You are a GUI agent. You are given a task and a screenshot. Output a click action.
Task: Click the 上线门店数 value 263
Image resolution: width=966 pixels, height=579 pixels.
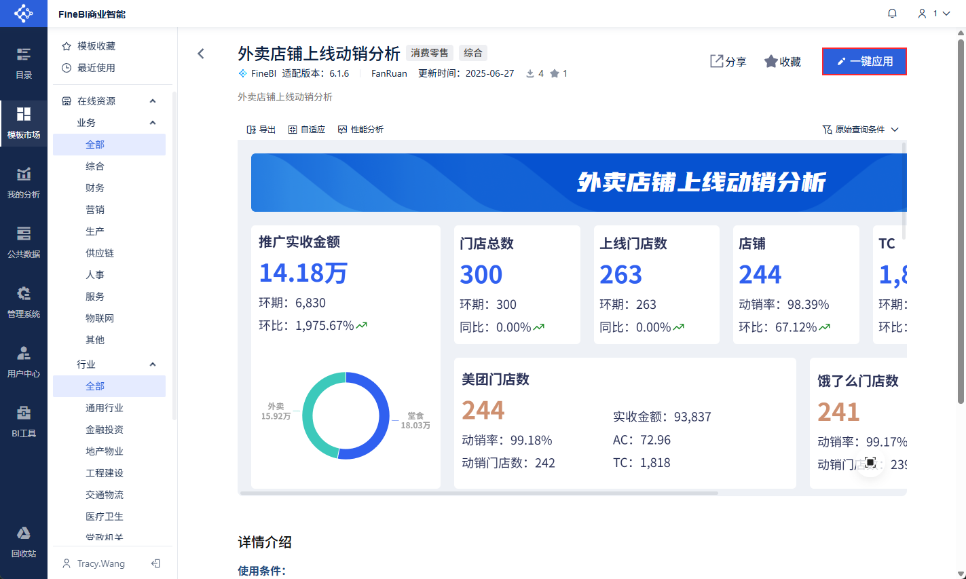(620, 274)
